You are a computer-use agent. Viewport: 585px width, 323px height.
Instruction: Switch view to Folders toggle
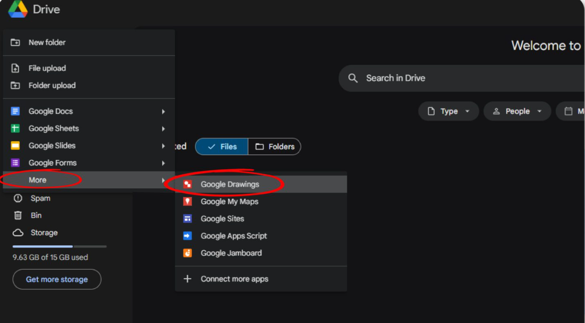pyautogui.click(x=275, y=147)
